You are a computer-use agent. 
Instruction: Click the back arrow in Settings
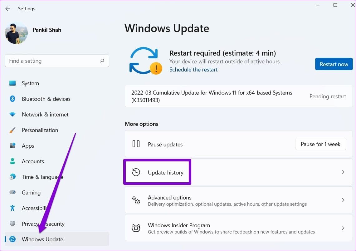pos(7,9)
